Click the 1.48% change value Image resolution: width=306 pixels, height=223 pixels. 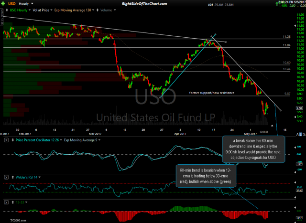tap(283, 6)
